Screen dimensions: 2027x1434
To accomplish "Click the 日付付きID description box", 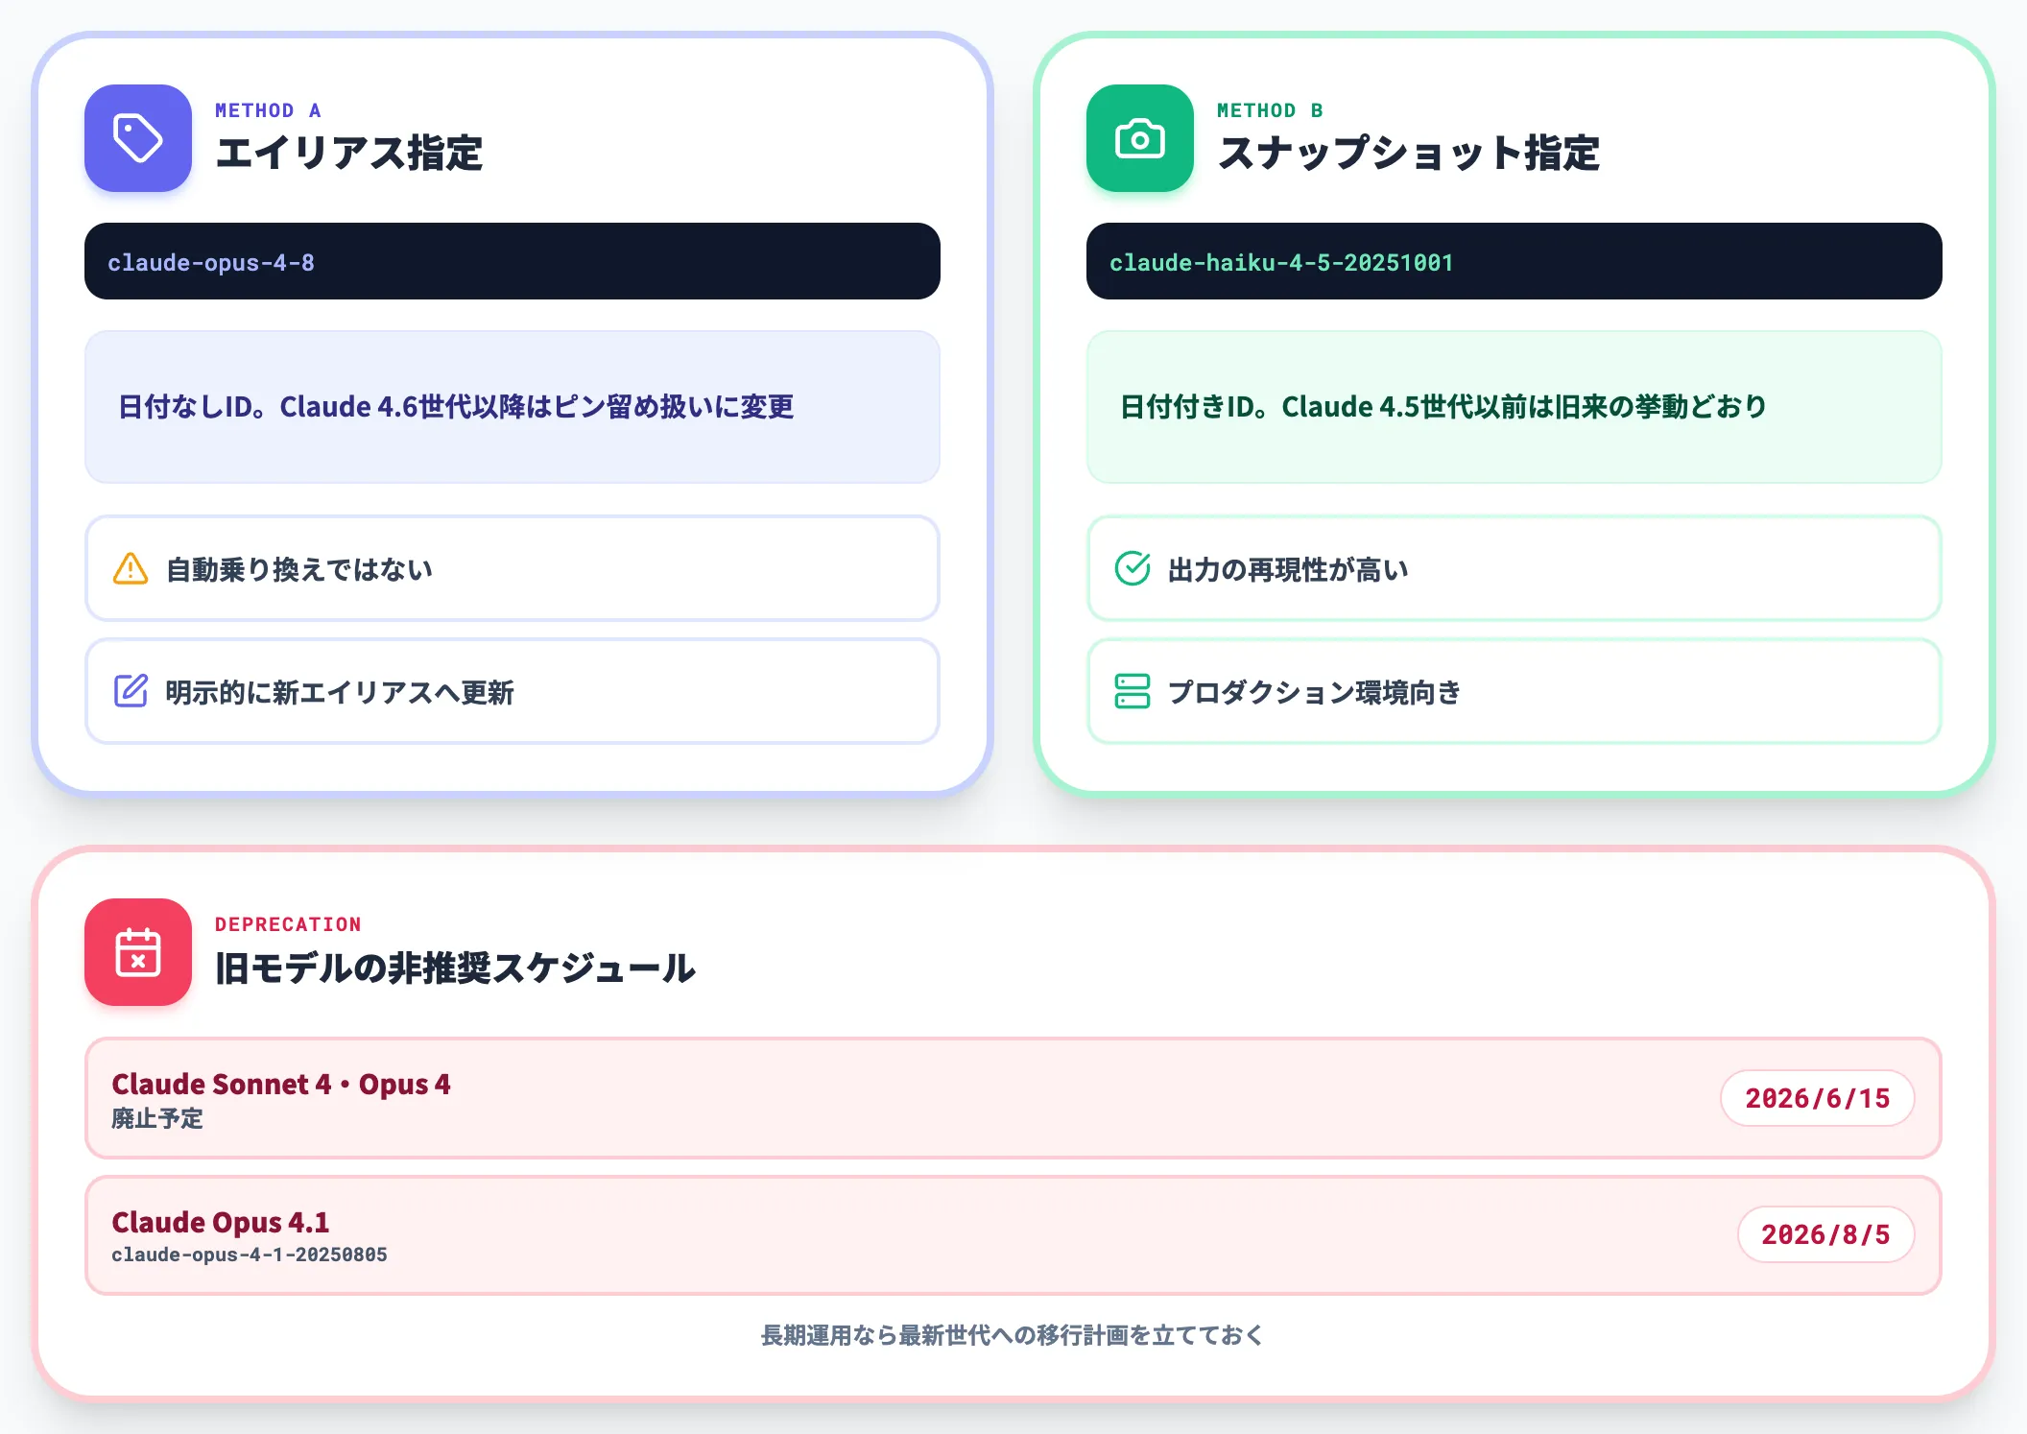I will (x=1514, y=407).
